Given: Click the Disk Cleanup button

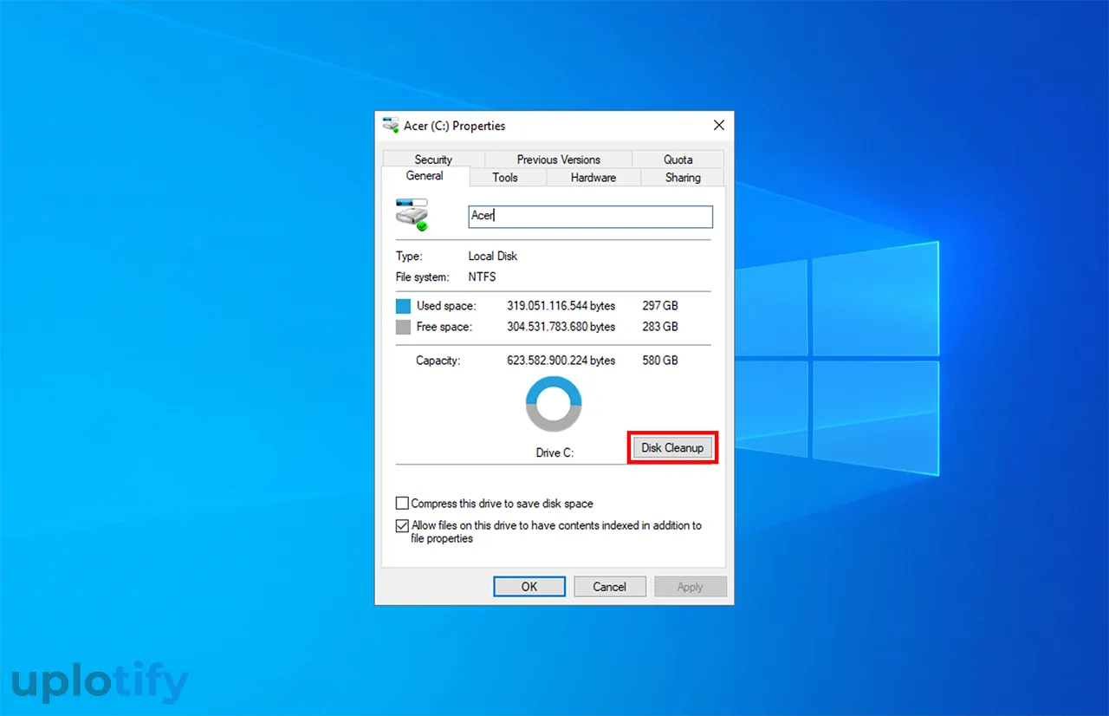Looking at the screenshot, I should [x=672, y=448].
